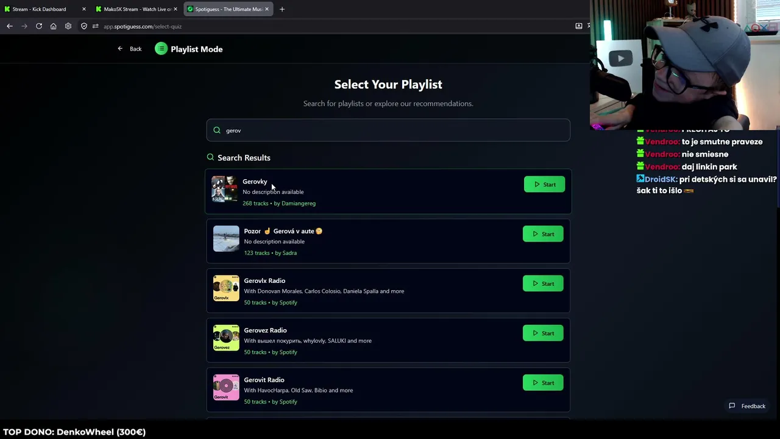The height and width of the screenshot is (439, 780).
Task: Close the MakoSK Stream tab
Action: (x=175, y=9)
